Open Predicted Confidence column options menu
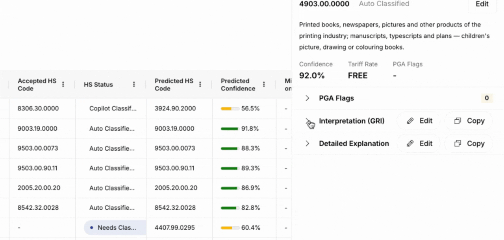 [x=264, y=85]
